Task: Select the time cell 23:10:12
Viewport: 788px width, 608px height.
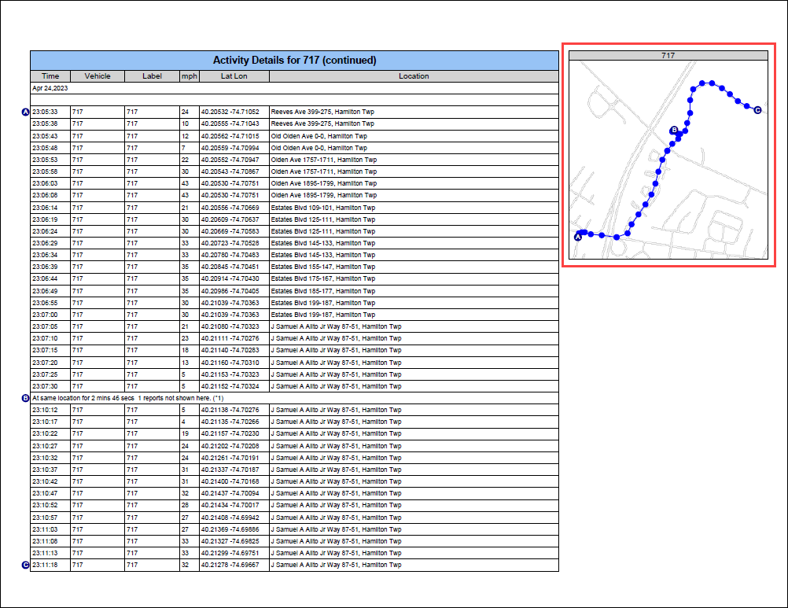Action: point(50,410)
